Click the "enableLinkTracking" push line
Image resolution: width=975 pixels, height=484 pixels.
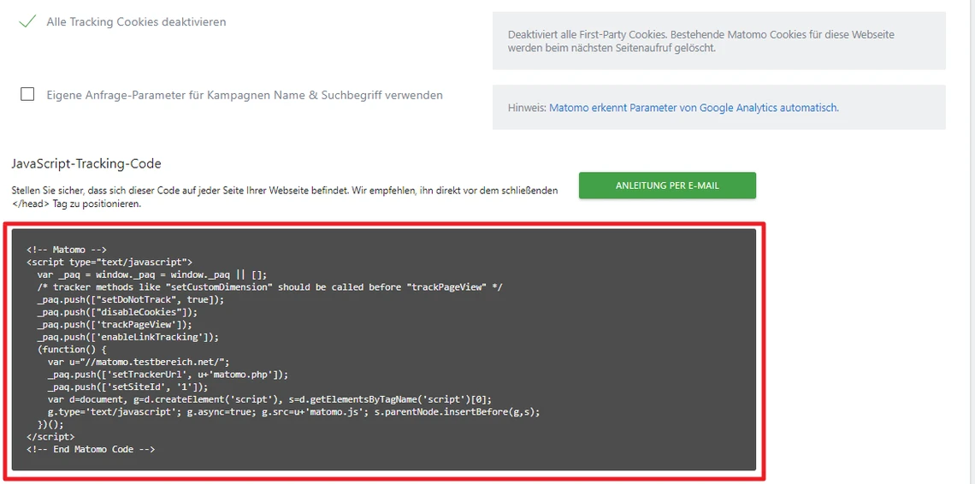(x=128, y=337)
